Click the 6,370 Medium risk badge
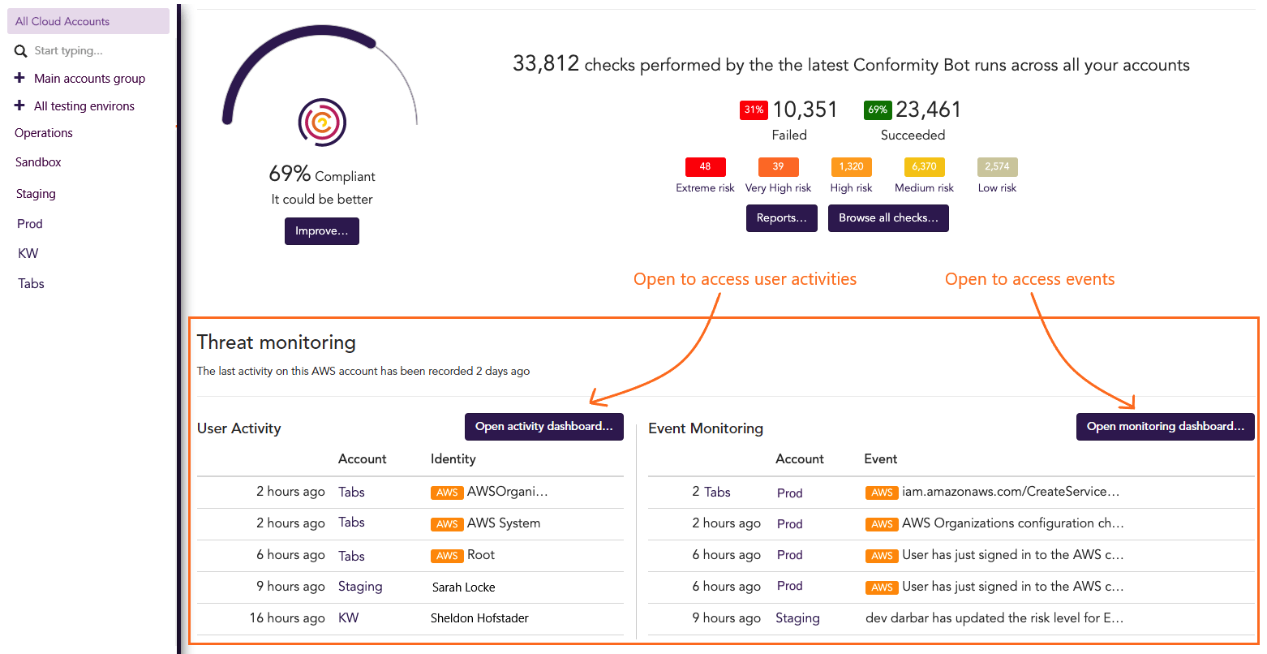 [x=924, y=166]
